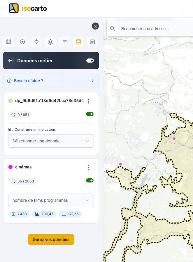Click the Gérez vos données button
193x262 pixels.
click(x=51, y=239)
